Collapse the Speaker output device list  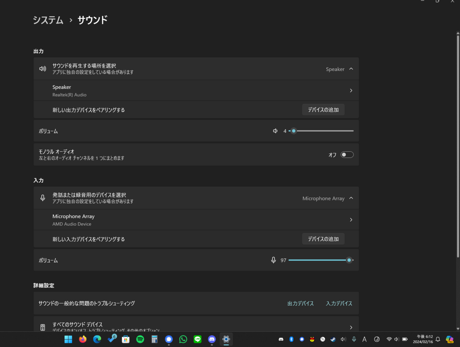351,69
